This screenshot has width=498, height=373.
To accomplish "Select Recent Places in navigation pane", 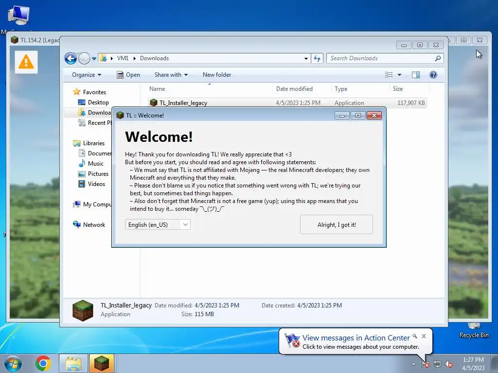I will [x=95, y=123].
